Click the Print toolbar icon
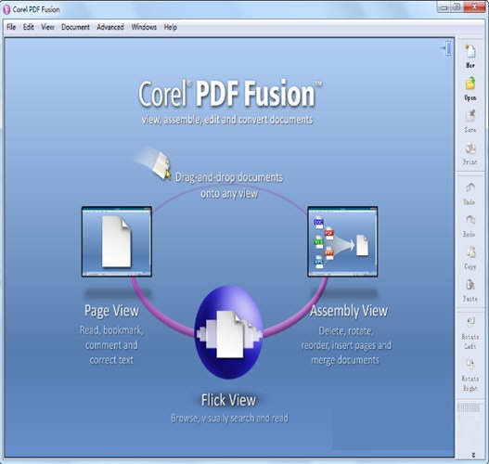This screenshot has width=489, height=464. coord(470,148)
